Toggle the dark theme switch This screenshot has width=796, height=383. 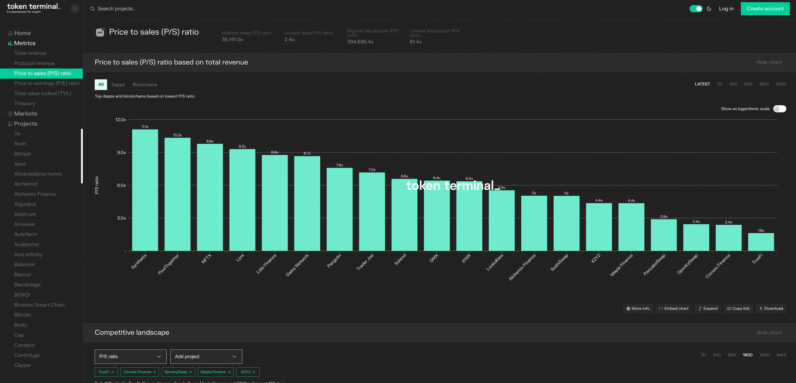pyautogui.click(x=696, y=9)
